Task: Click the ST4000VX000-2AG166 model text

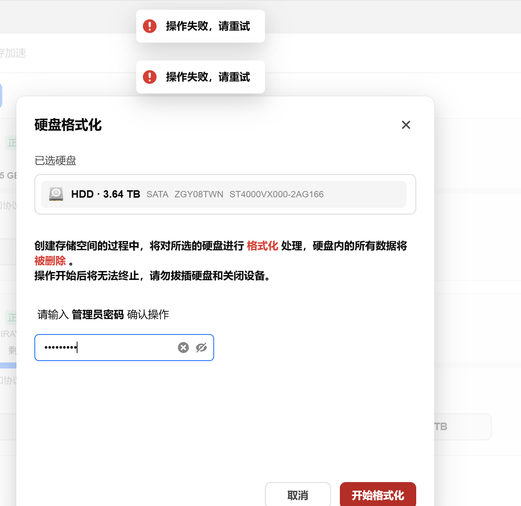Action: (277, 194)
